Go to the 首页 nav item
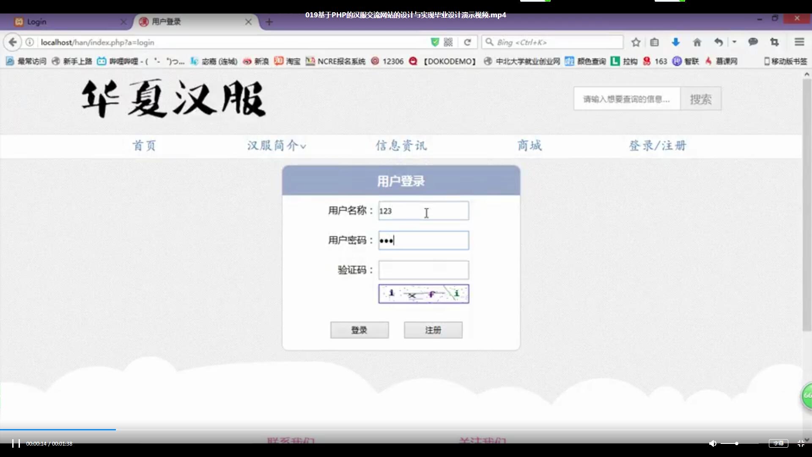Screen dimensions: 812x457 pos(144,146)
